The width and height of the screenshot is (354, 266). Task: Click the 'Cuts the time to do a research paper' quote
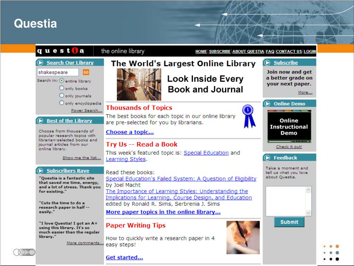point(64,207)
